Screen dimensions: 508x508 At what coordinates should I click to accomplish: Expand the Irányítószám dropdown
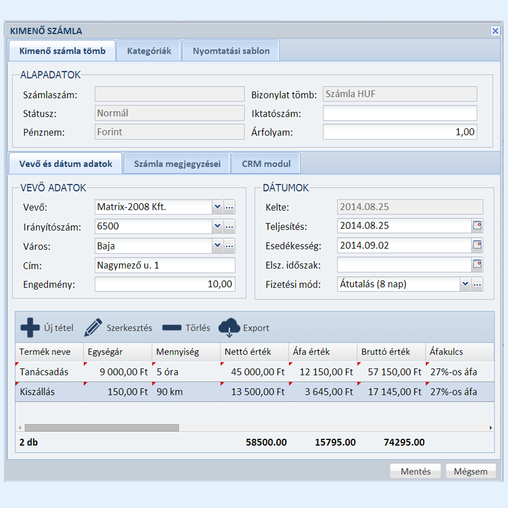tap(217, 226)
